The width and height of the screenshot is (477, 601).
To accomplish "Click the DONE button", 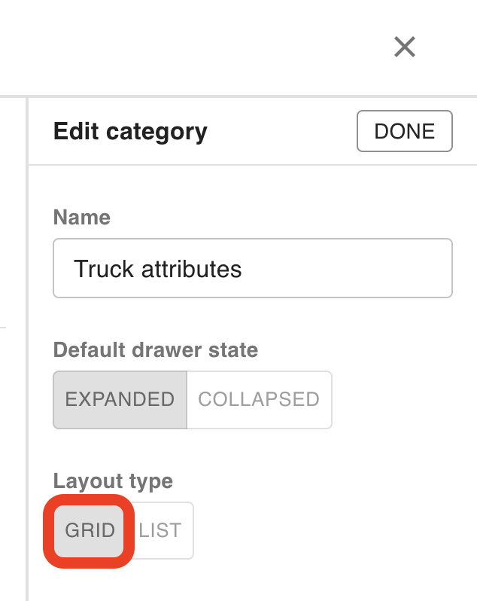I will coord(405,131).
